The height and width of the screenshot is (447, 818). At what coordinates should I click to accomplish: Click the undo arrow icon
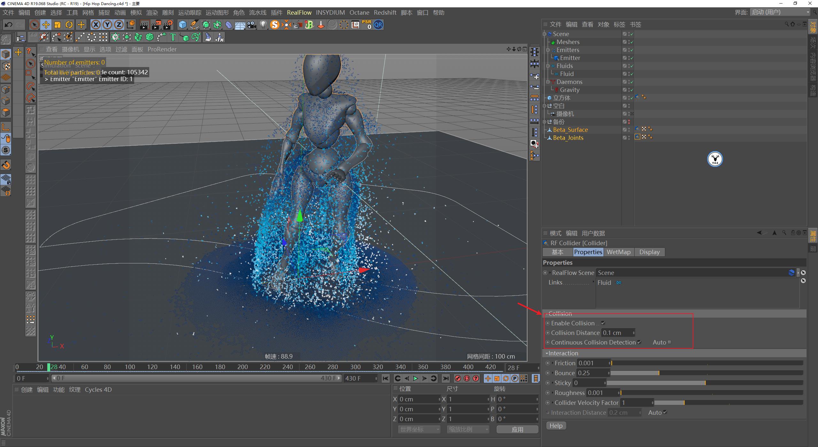coord(8,25)
